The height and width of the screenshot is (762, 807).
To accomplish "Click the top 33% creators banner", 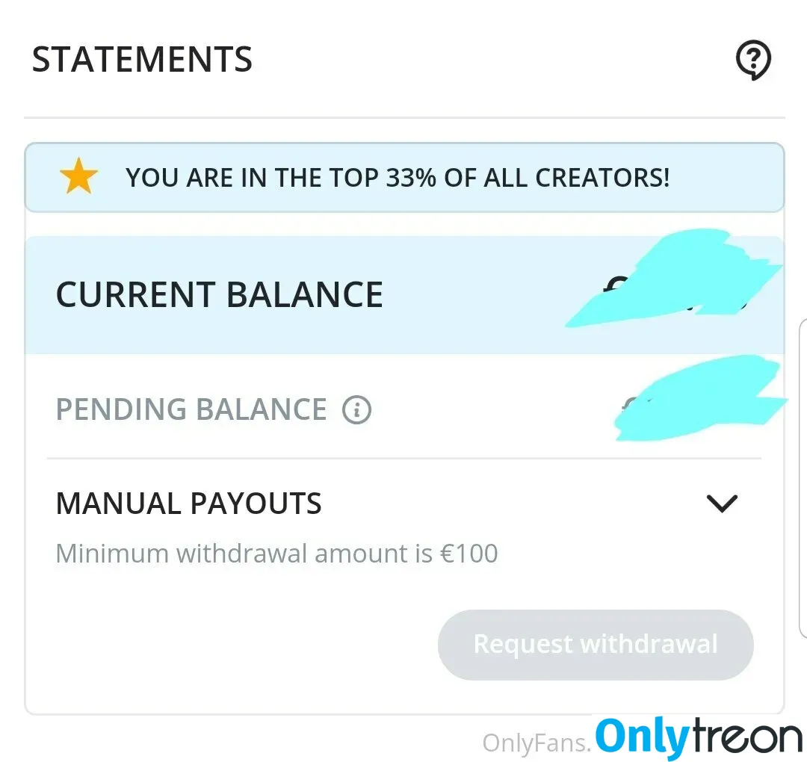I will pos(404,178).
